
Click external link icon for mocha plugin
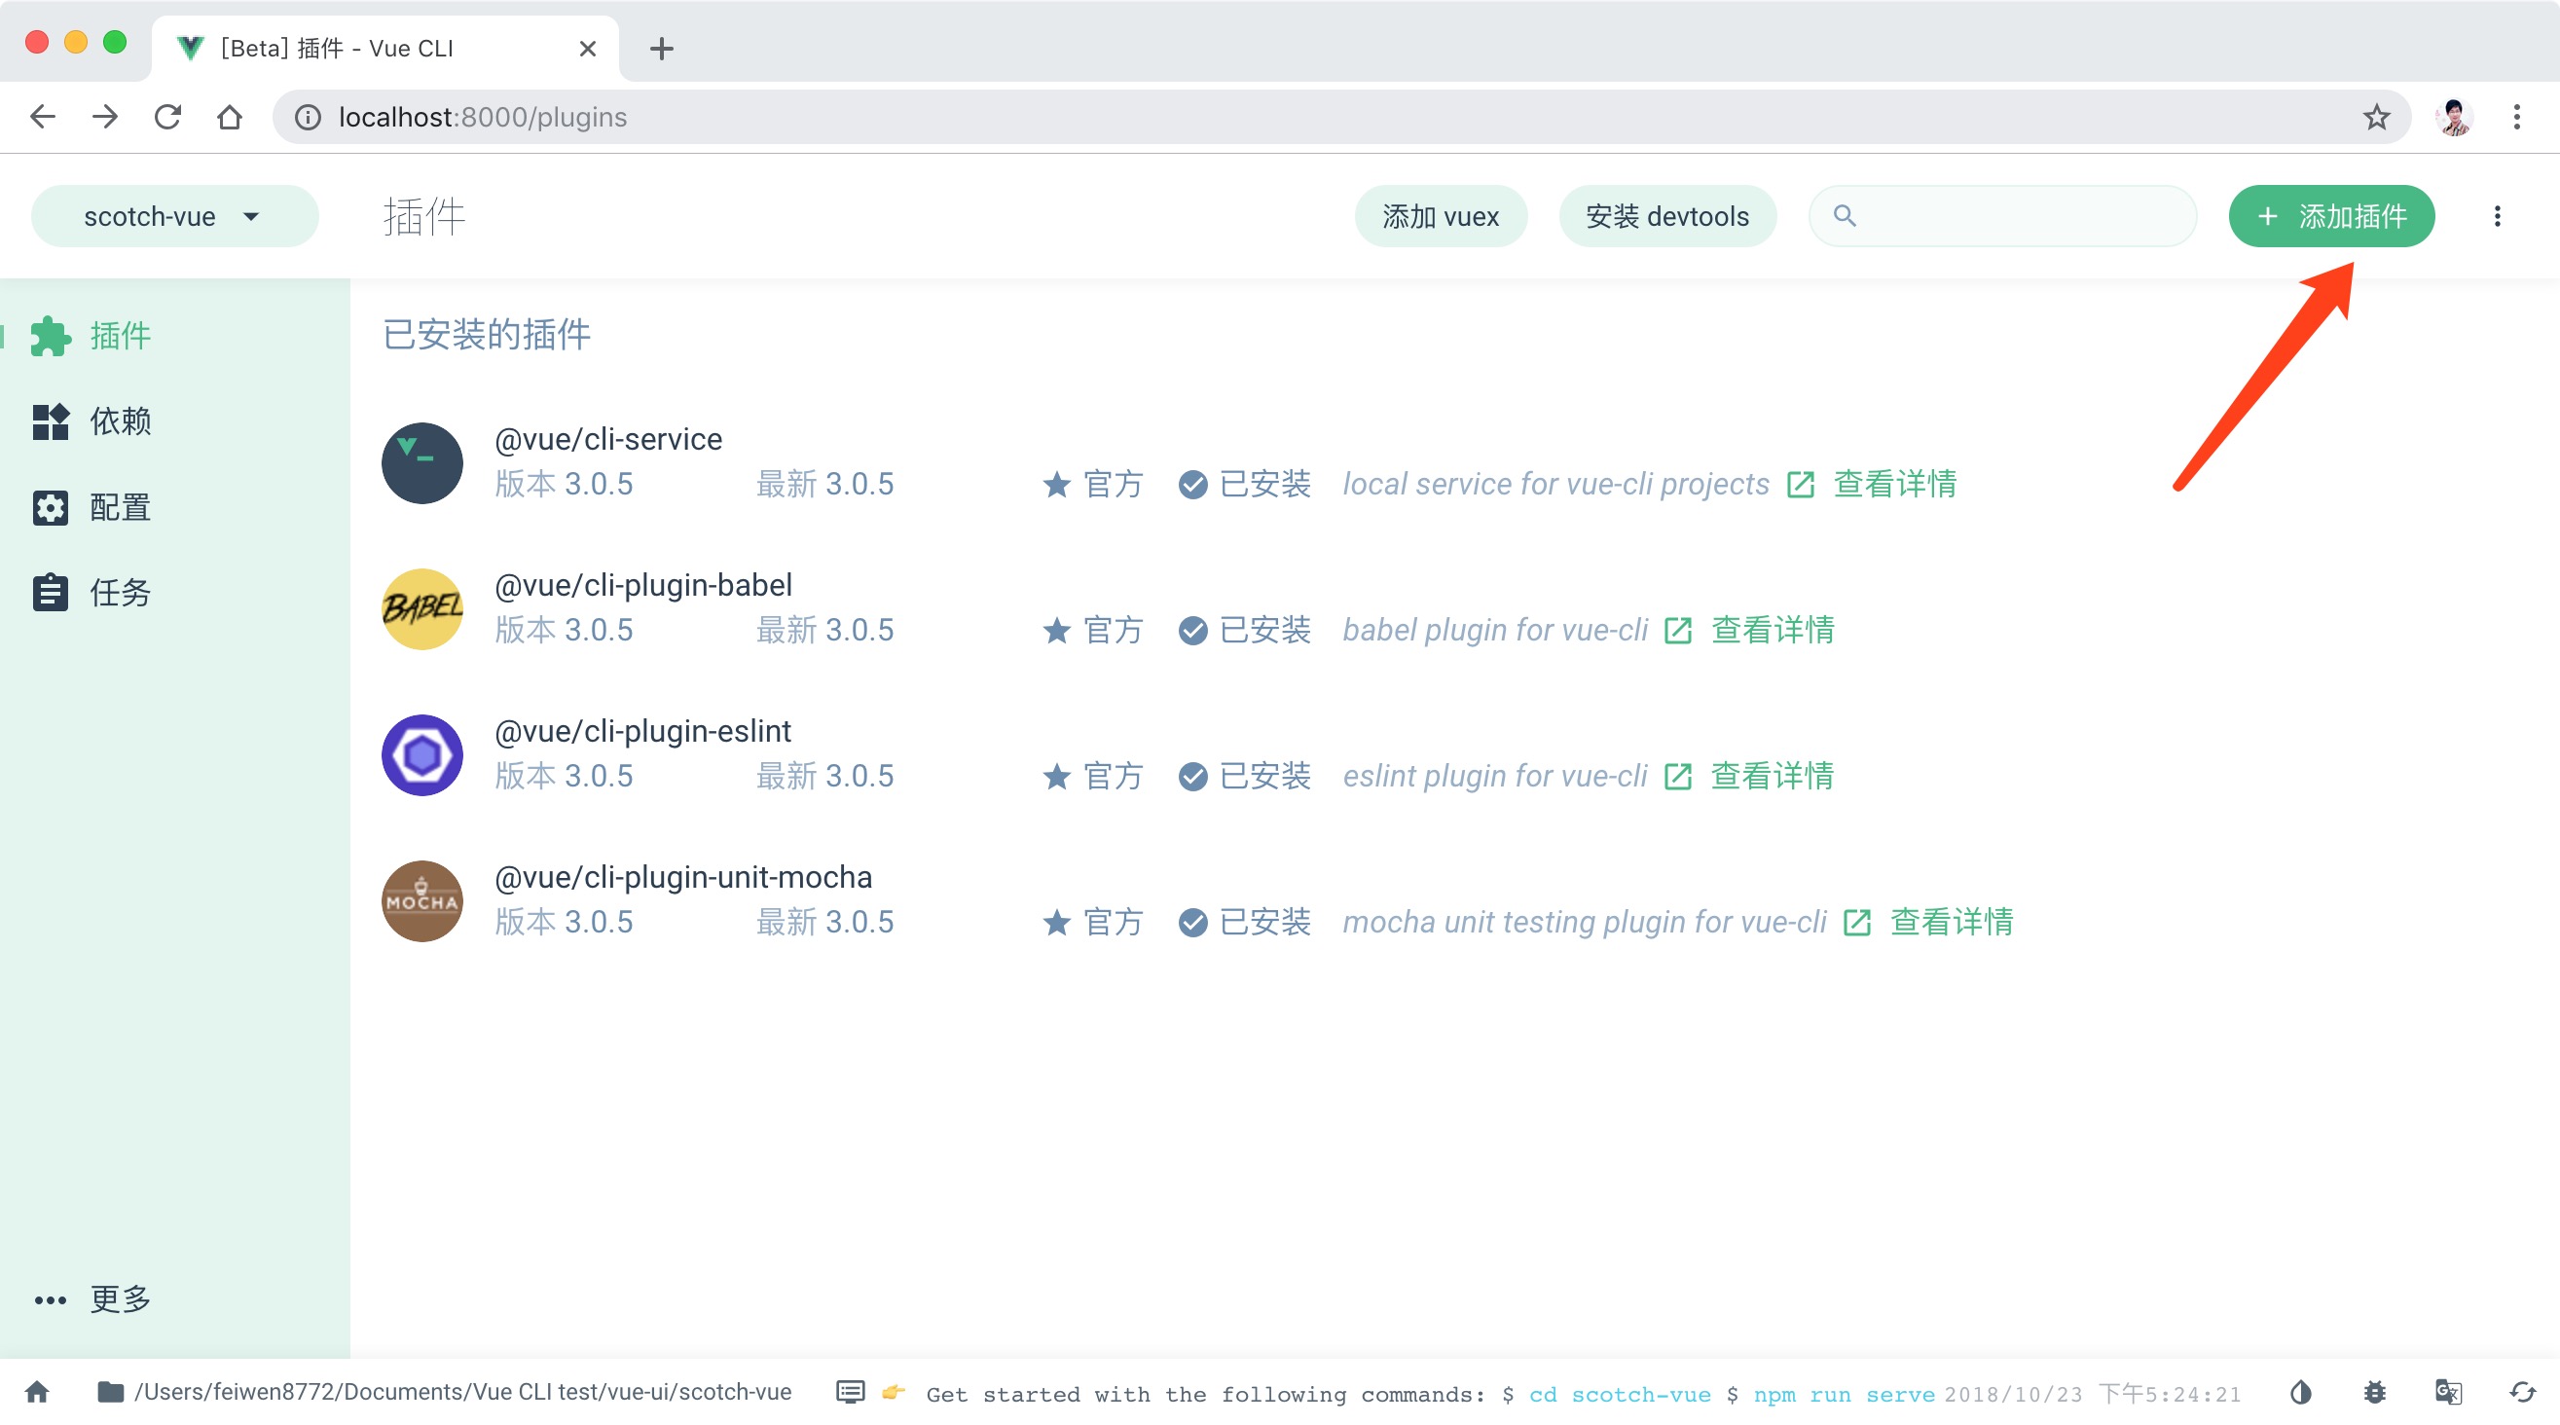pyautogui.click(x=1856, y=923)
